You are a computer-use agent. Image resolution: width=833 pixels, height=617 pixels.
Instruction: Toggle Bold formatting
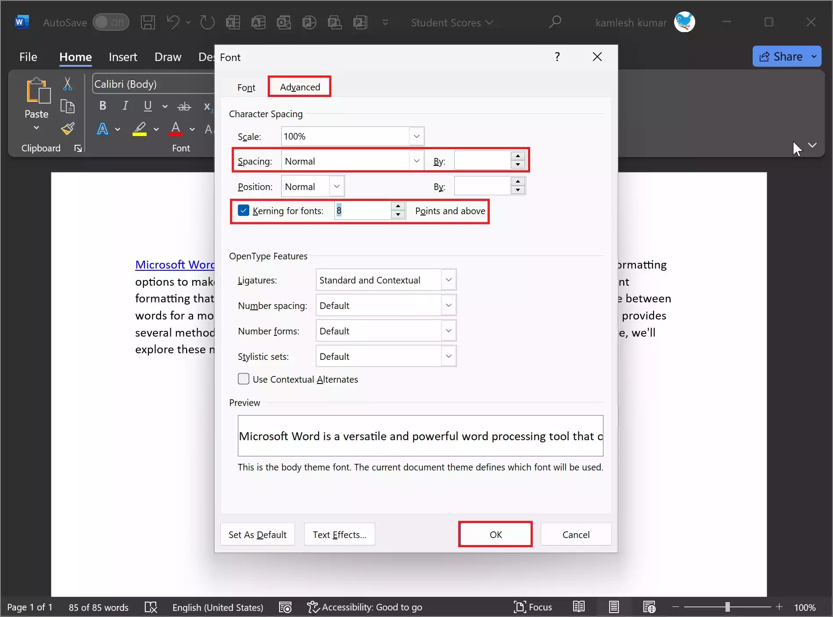coord(102,106)
